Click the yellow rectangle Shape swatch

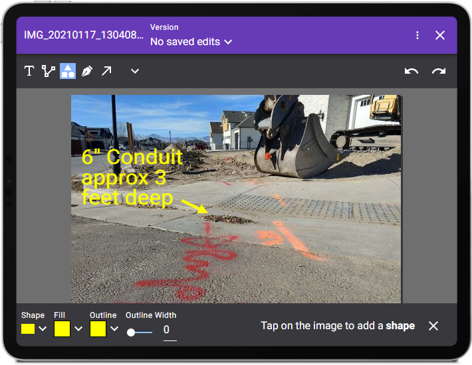pos(29,328)
